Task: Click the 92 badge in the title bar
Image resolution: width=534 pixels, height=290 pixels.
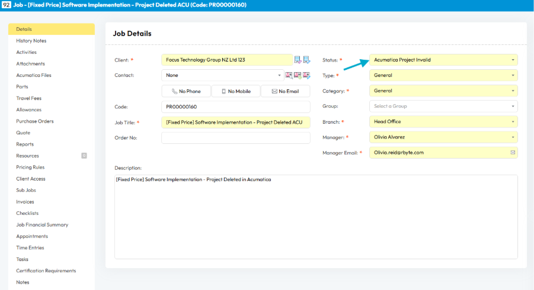Action: coord(7,5)
